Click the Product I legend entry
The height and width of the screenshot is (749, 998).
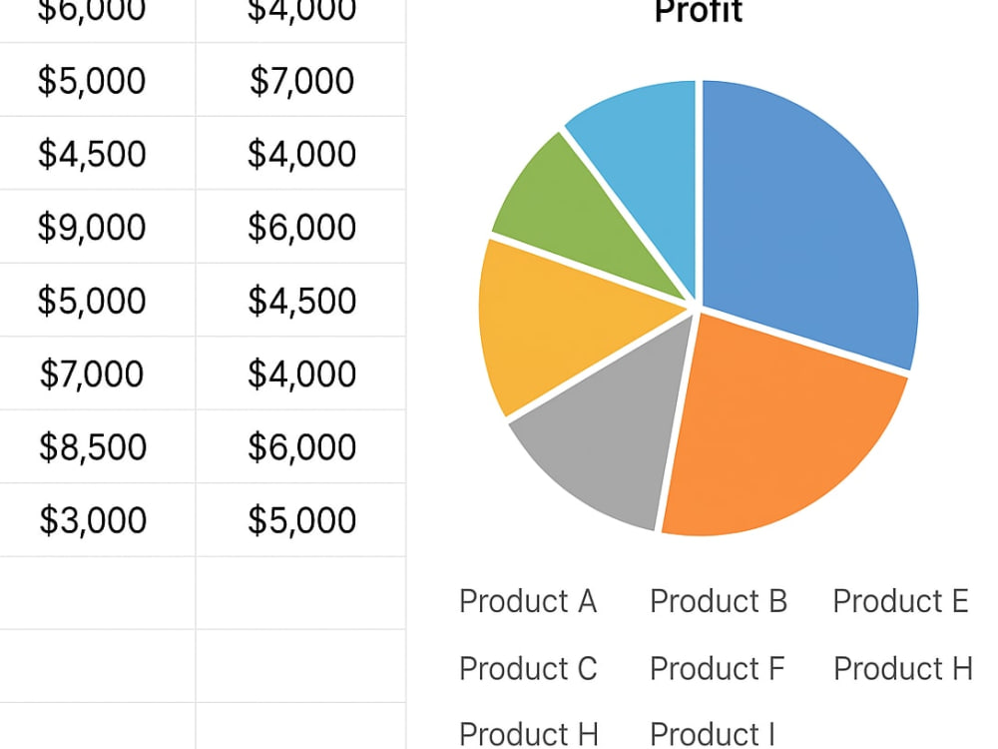click(x=713, y=734)
